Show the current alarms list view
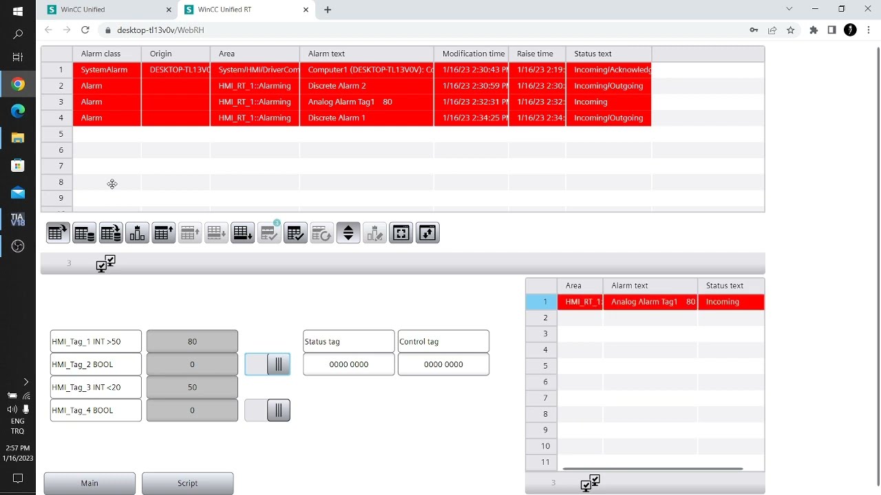The width and height of the screenshot is (881, 495). (x=58, y=233)
